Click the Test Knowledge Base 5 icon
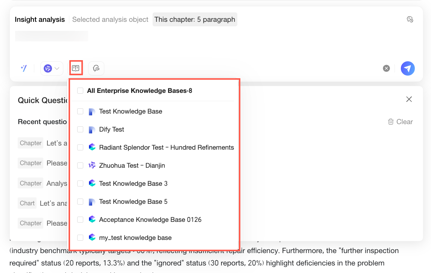The width and height of the screenshot is (431, 273). (92, 202)
